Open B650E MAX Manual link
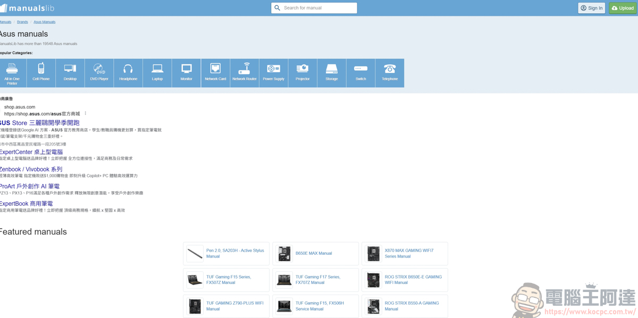Image resolution: width=638 pixels, height=318 pixels. pos(314,253)
